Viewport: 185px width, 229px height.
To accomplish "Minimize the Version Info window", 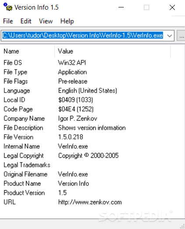I will pos(121,7).
